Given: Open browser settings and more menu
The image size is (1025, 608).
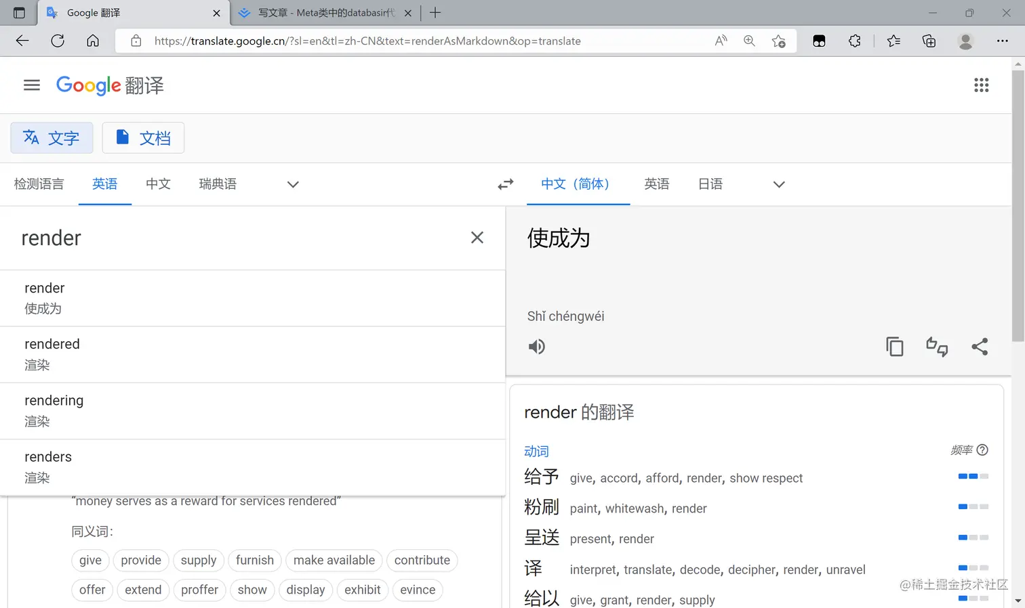Looking at the screenshot, I should (1002, 41).
